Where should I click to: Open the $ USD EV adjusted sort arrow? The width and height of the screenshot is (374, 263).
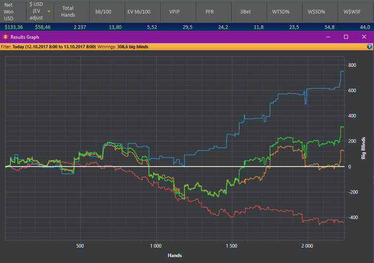[49, 11]
